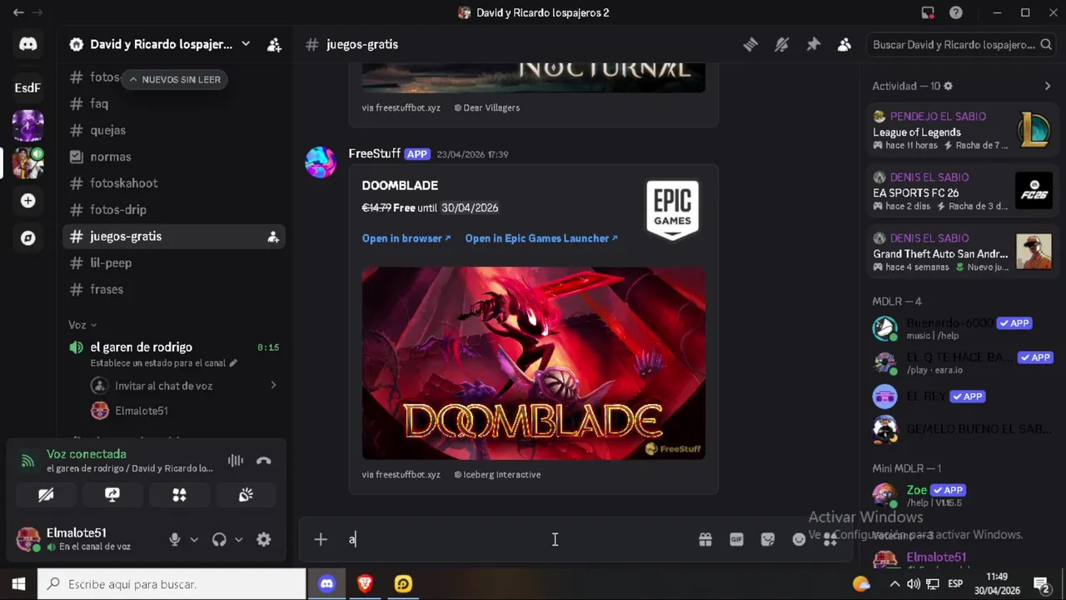Disconnect from the voice channel
This screenshot has height=600, width=1066.
[x=264, y=461]
